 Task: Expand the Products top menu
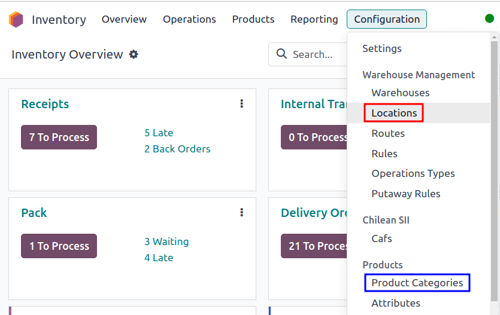253,19
